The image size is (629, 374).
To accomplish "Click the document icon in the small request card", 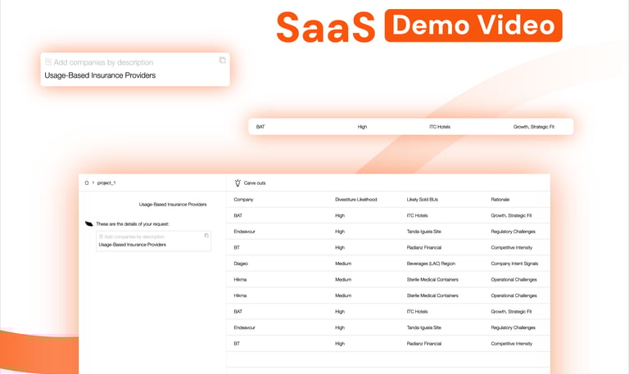I will pyautogui.click(x=101, y=237).
